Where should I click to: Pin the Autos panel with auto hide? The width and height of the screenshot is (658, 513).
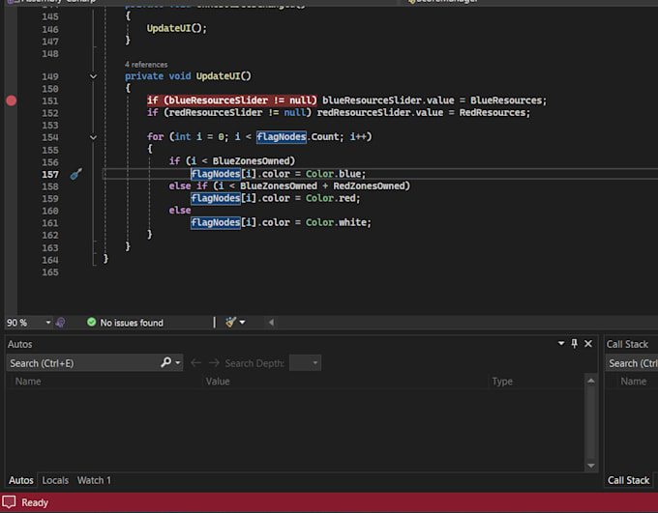(575, 344)
